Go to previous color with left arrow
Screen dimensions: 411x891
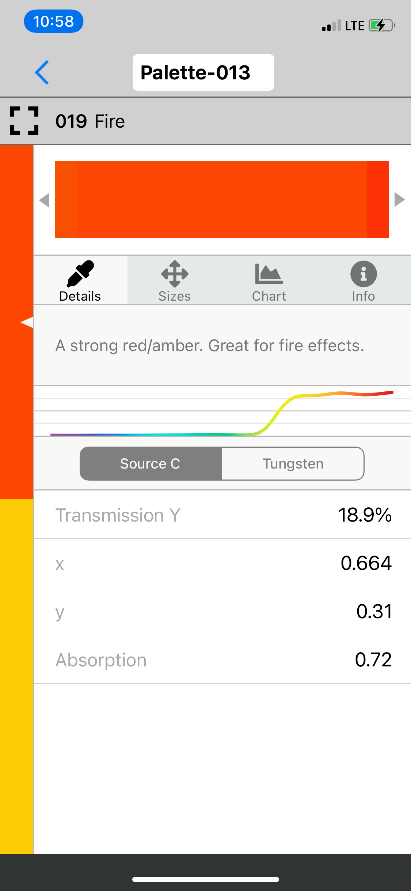pos(45,200)
